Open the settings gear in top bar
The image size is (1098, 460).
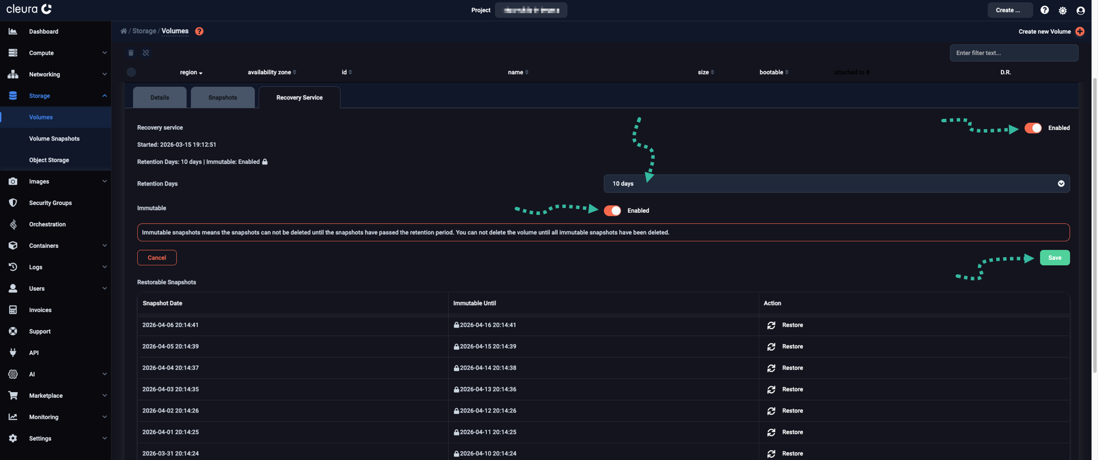pos(1063,10)
